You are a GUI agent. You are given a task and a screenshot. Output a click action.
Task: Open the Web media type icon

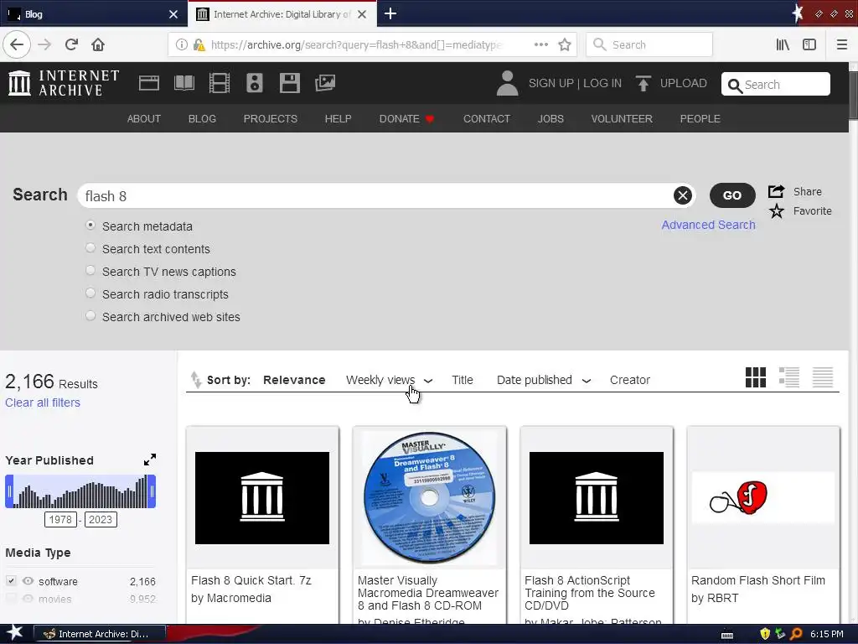coord(149,83)
